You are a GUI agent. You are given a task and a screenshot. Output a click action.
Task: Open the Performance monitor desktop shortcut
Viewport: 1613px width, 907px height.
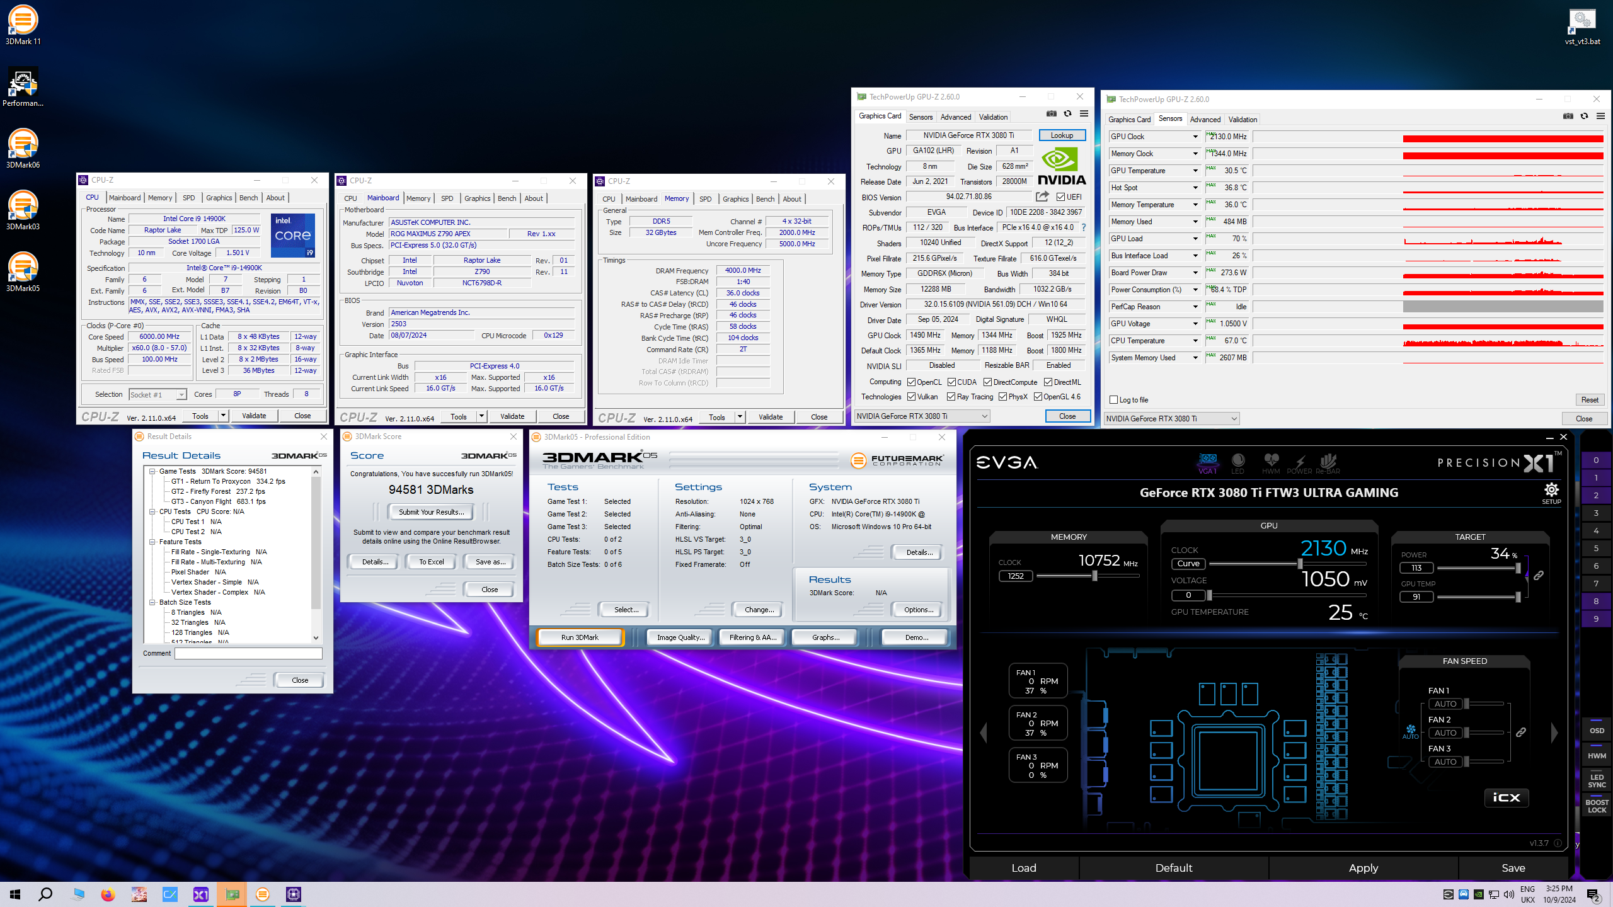[23, 87]
